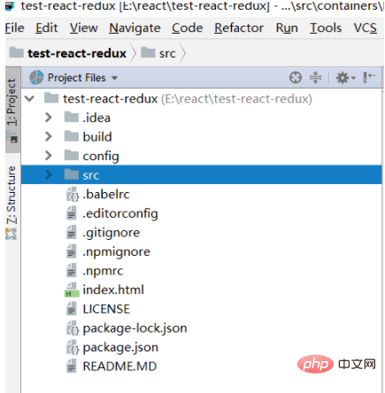This screenshot has height=393, width=385.
Task: Toggle the Structure side tool window
Action: [12, 202]
